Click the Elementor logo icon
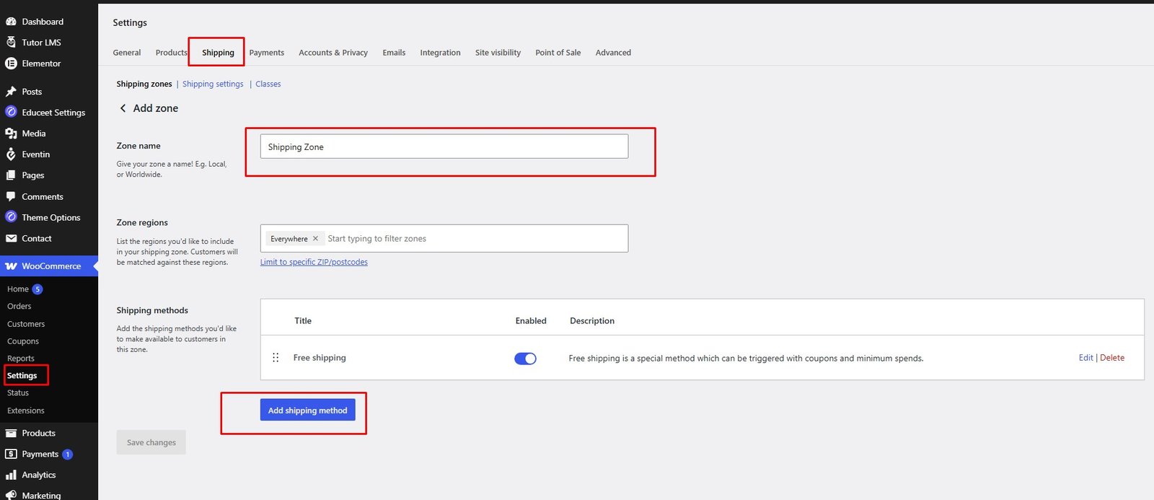 click(x=11, y=63)
